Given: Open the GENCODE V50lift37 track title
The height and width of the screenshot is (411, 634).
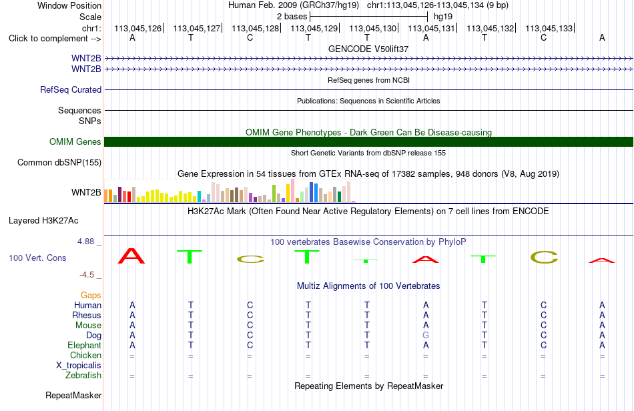Looking at the screenshot, I should (x=368, y=49).
